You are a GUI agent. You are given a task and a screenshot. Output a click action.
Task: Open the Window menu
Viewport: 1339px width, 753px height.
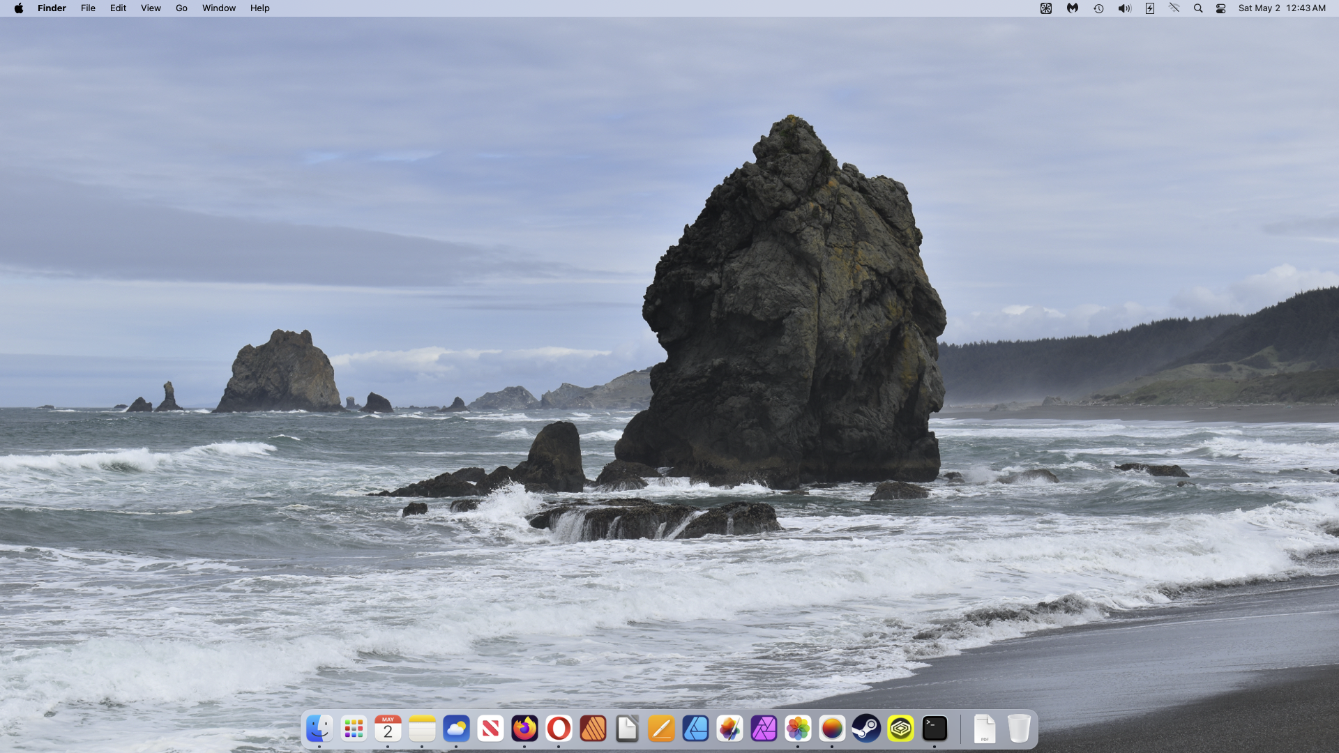pyautogui.click(x=219, y=8)
